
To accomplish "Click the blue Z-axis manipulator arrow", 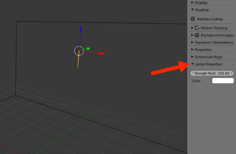I will (81, 28).
